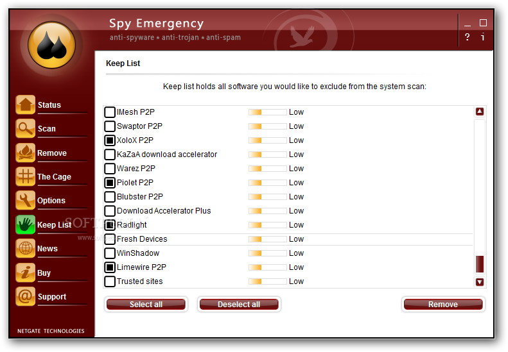Uncheck the XoloX P2P checkbox
The width and height of the screenshot is (508, 352).
pos(110,140)
